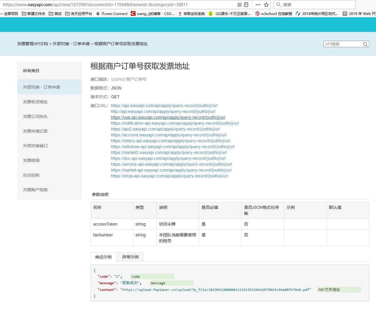Open the iTunes Connect bookmark
Screen dimensions: 376x310
114,13
